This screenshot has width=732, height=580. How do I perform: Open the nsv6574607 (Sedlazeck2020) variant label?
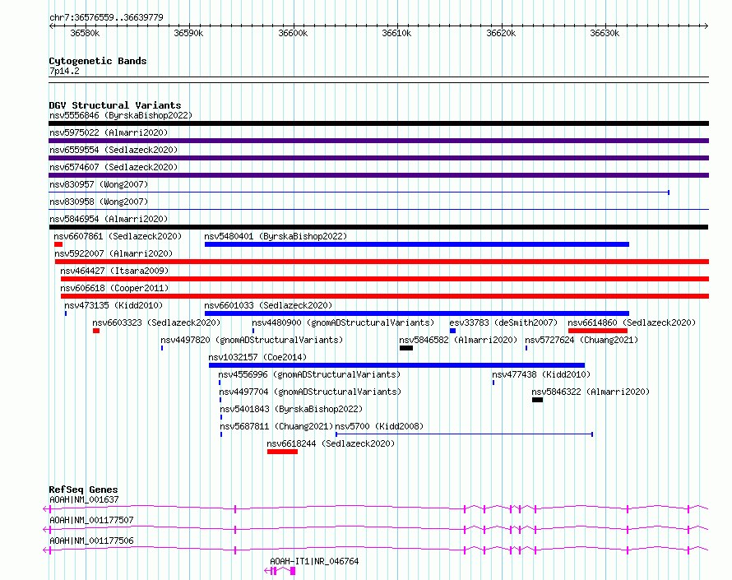[114, 167]
